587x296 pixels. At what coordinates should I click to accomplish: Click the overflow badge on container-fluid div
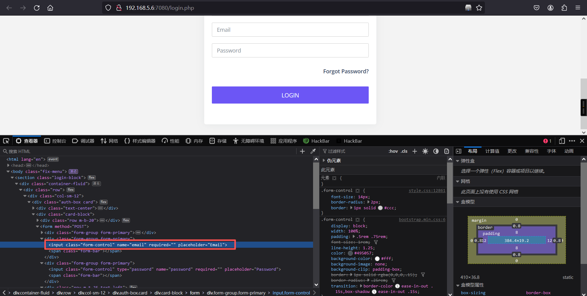[x=96, y=184]
